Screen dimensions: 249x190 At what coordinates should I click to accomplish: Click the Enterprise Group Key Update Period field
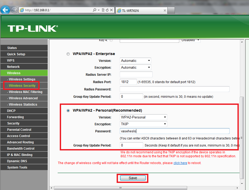(x=131, y=96)
